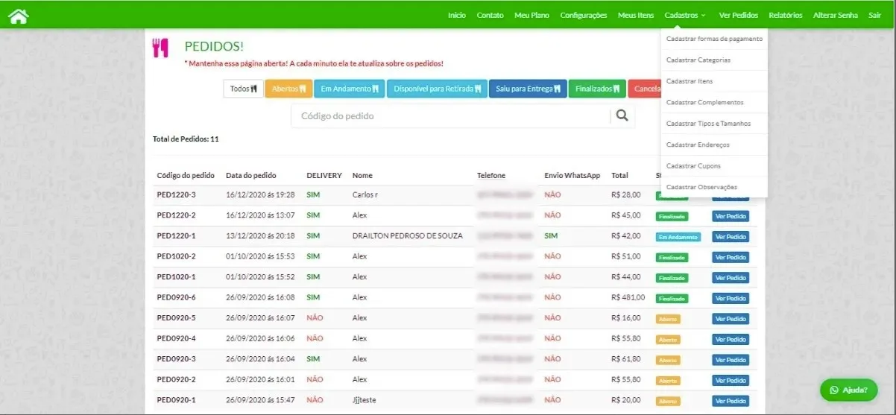
Task: Filter orders by Finalizados
Action: coord(597,89)
